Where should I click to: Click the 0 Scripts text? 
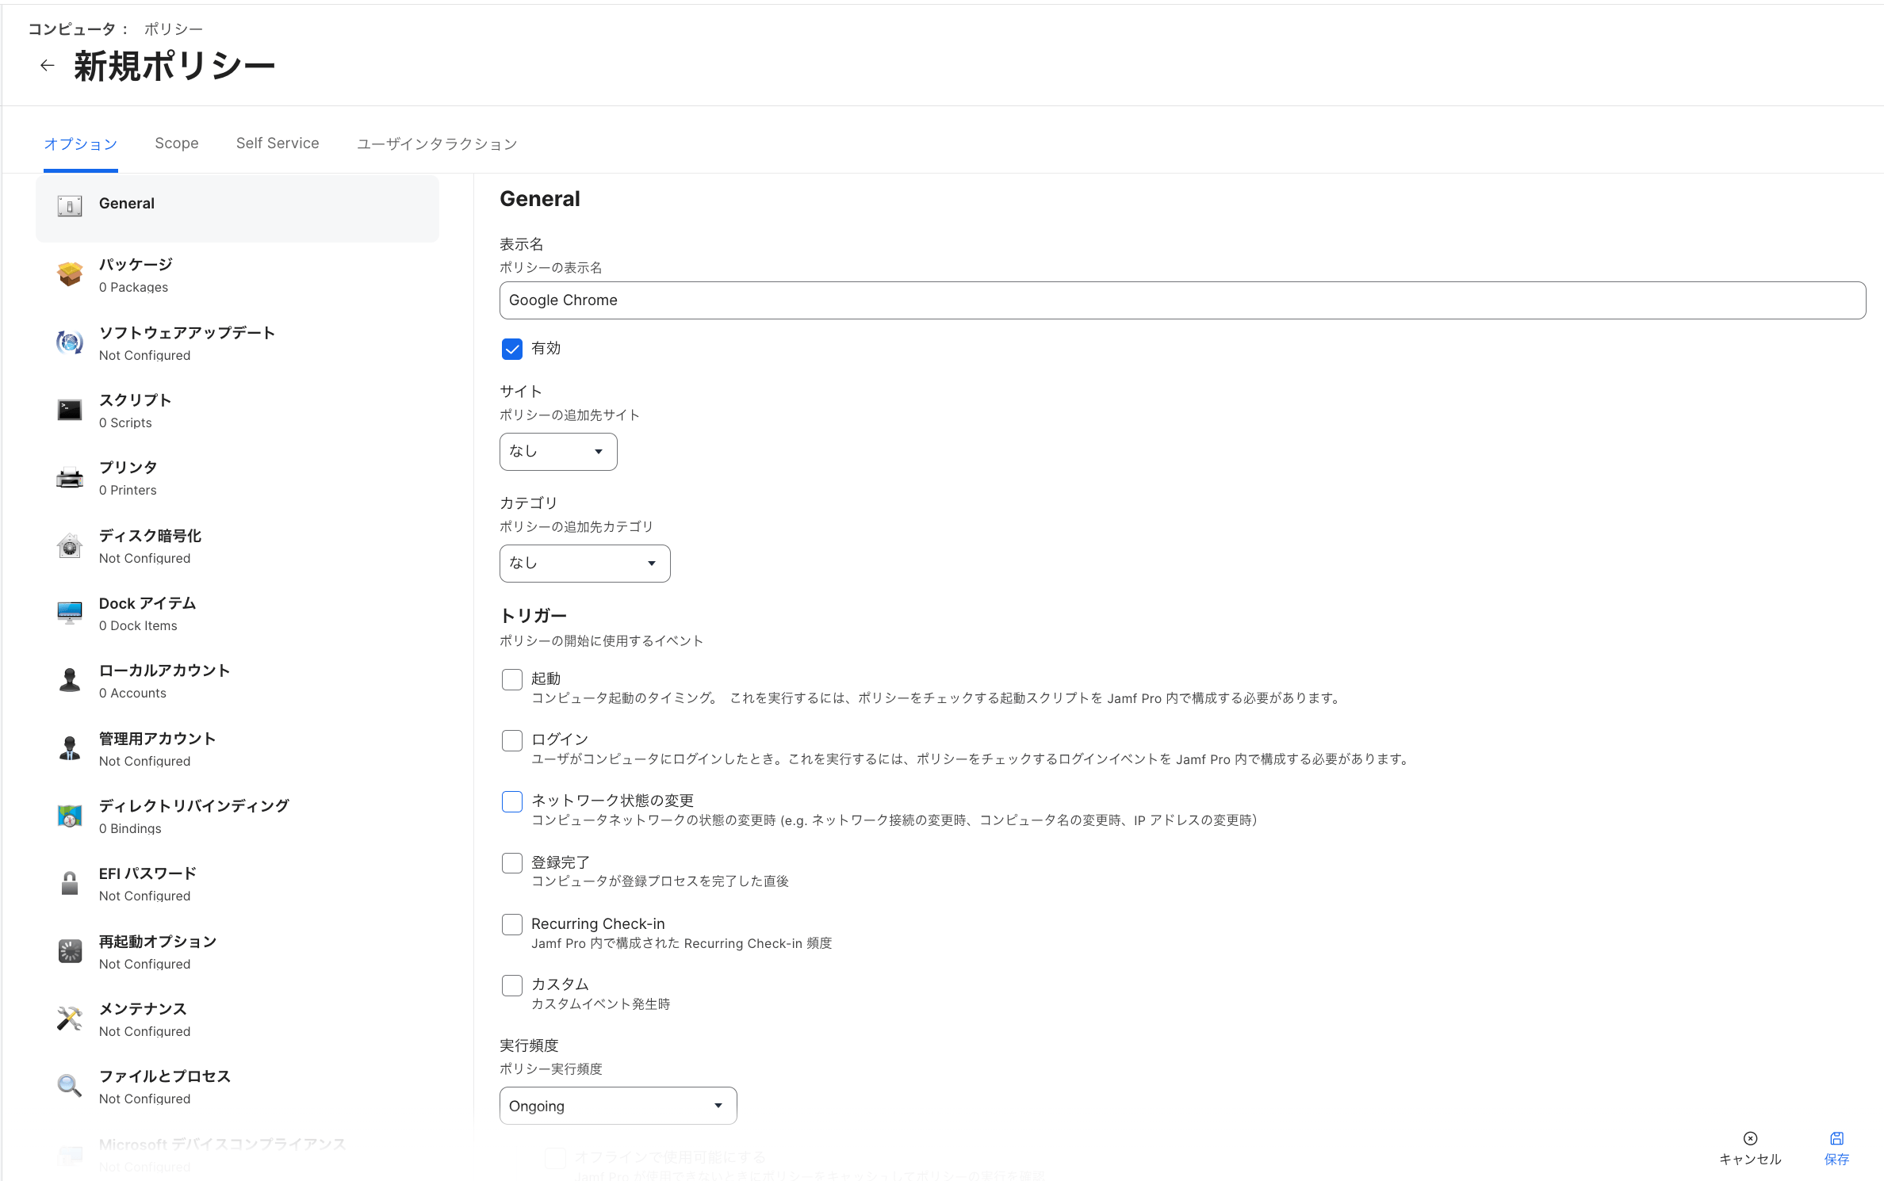pos(125,422)
